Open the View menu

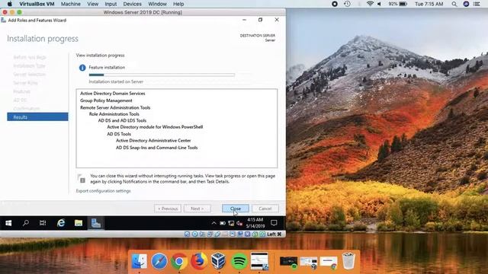(x=92, y=4)
